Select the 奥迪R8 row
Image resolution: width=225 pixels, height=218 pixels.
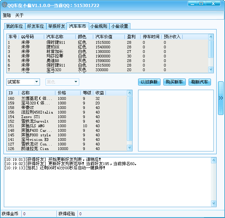(108, 61)
